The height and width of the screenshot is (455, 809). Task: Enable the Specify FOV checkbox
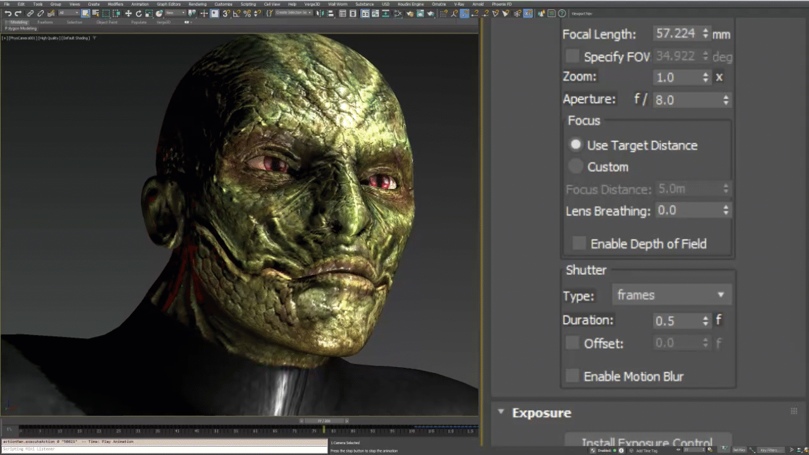(572, 56)
